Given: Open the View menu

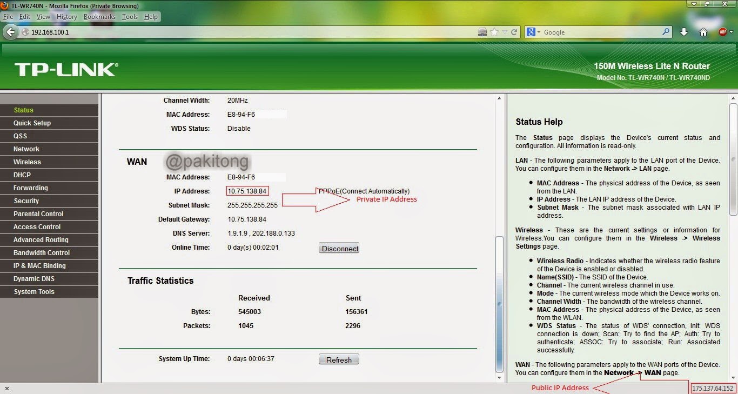Looking at the screenshot, I should click(x=43, y=17).
